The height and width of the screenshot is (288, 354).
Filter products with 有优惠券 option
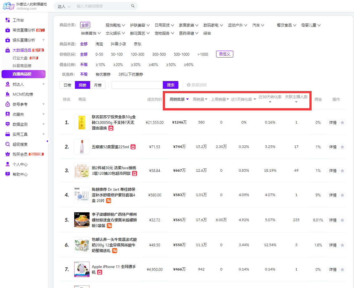point(103,74)
